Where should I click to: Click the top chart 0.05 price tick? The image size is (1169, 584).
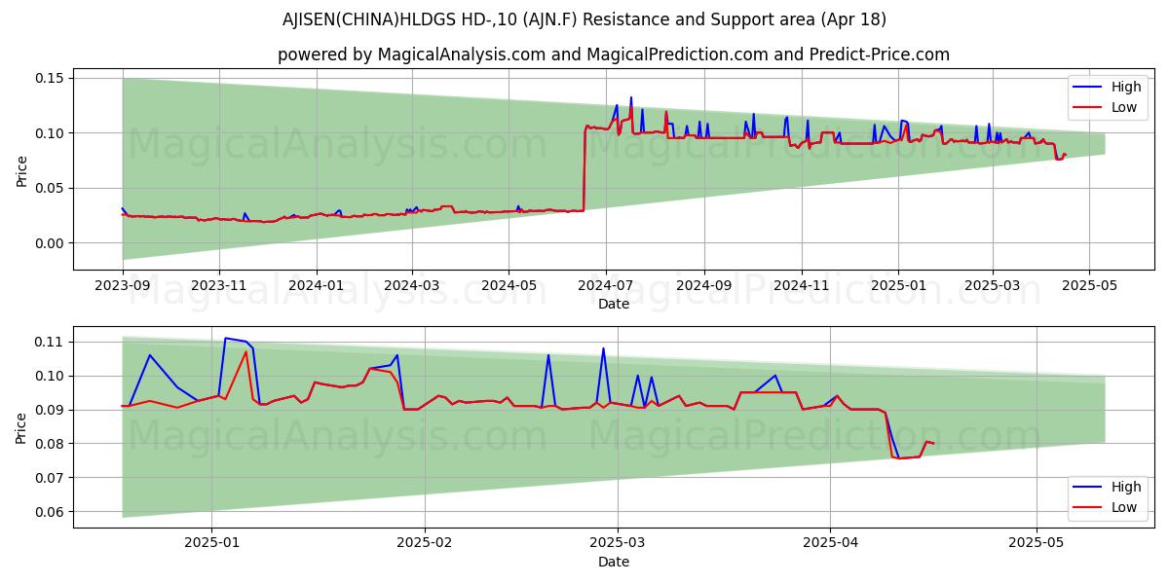coord(49,188)
